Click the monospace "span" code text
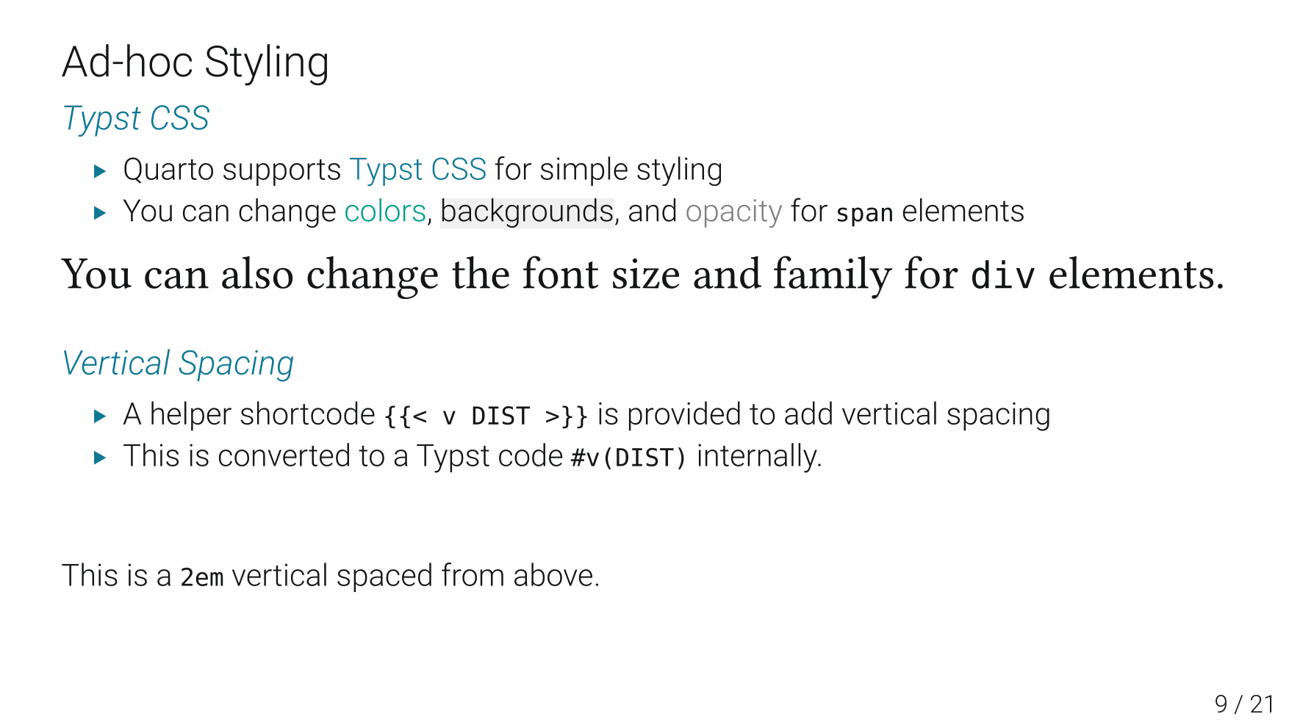Image resolution: width=1289 pixels, height=725 pixels. (x=864, y=213)
